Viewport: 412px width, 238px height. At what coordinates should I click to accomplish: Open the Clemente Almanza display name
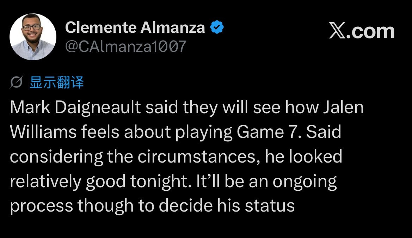tap(135, 28)
